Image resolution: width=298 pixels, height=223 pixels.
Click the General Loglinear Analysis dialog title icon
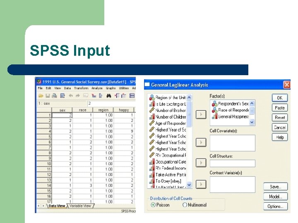coord(147,85)
